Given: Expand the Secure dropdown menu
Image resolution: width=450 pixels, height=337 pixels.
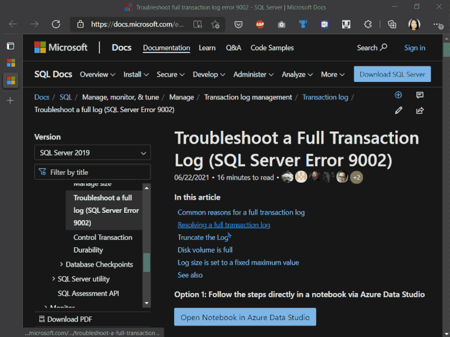Looking at the screenshot, I should [x=170, y=74].
